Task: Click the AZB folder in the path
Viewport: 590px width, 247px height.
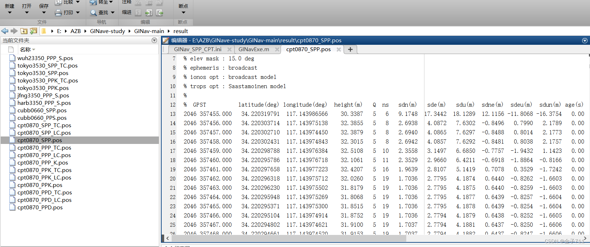Action: click(x=75, y=31)
